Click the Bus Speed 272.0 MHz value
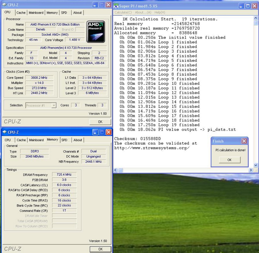The image size is (259, 253). point(39,88)
